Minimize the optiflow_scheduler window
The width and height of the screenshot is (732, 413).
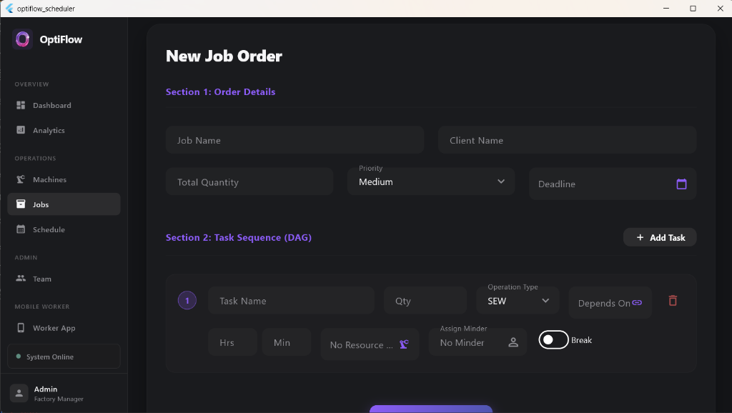666,9
